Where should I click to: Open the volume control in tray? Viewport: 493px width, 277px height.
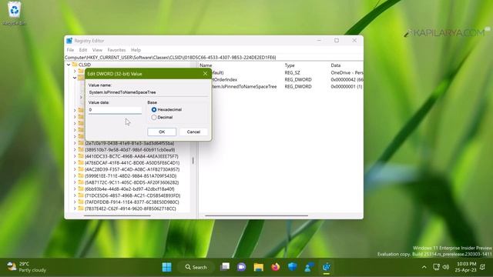(446, 267)
